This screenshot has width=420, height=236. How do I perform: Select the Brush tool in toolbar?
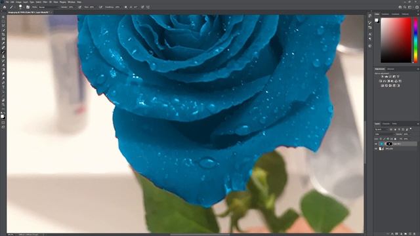[x=3, y=52]
